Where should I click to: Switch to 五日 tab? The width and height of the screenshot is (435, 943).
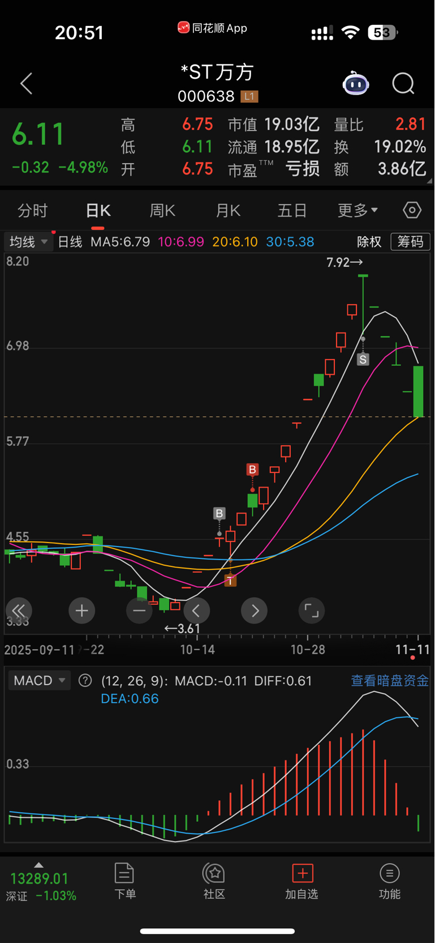click(292, 211)
